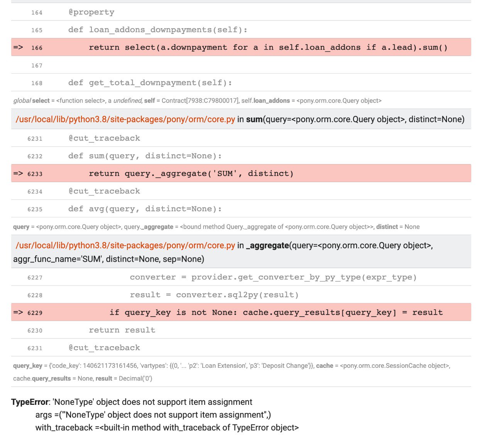Click the def avg(query, distinct=None) line
This screenshot has height=443, width=494.
(x=145, y=209)
